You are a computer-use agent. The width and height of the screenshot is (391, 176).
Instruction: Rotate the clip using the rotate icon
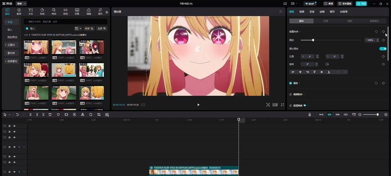(91, 114)
